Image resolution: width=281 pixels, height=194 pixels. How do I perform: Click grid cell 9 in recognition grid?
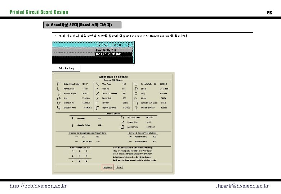pyautogui.click(x=86, y=161)
